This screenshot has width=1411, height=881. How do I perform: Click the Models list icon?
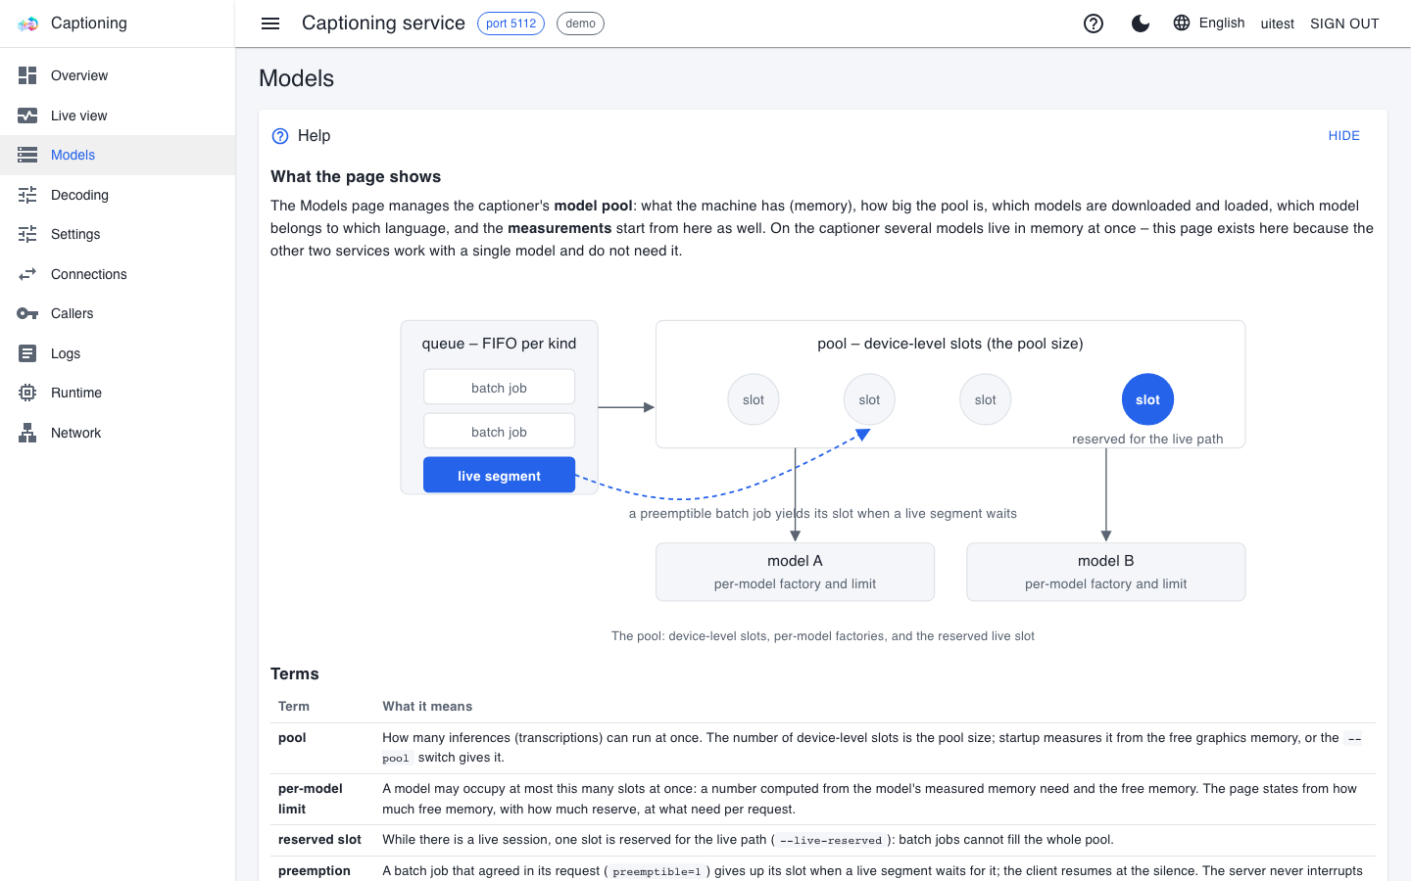coord(27,155)
